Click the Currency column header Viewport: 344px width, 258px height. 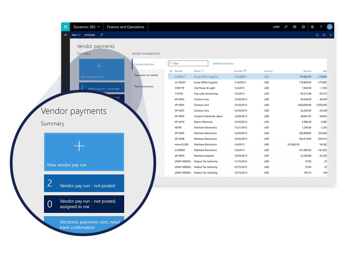tap(268, 71)
